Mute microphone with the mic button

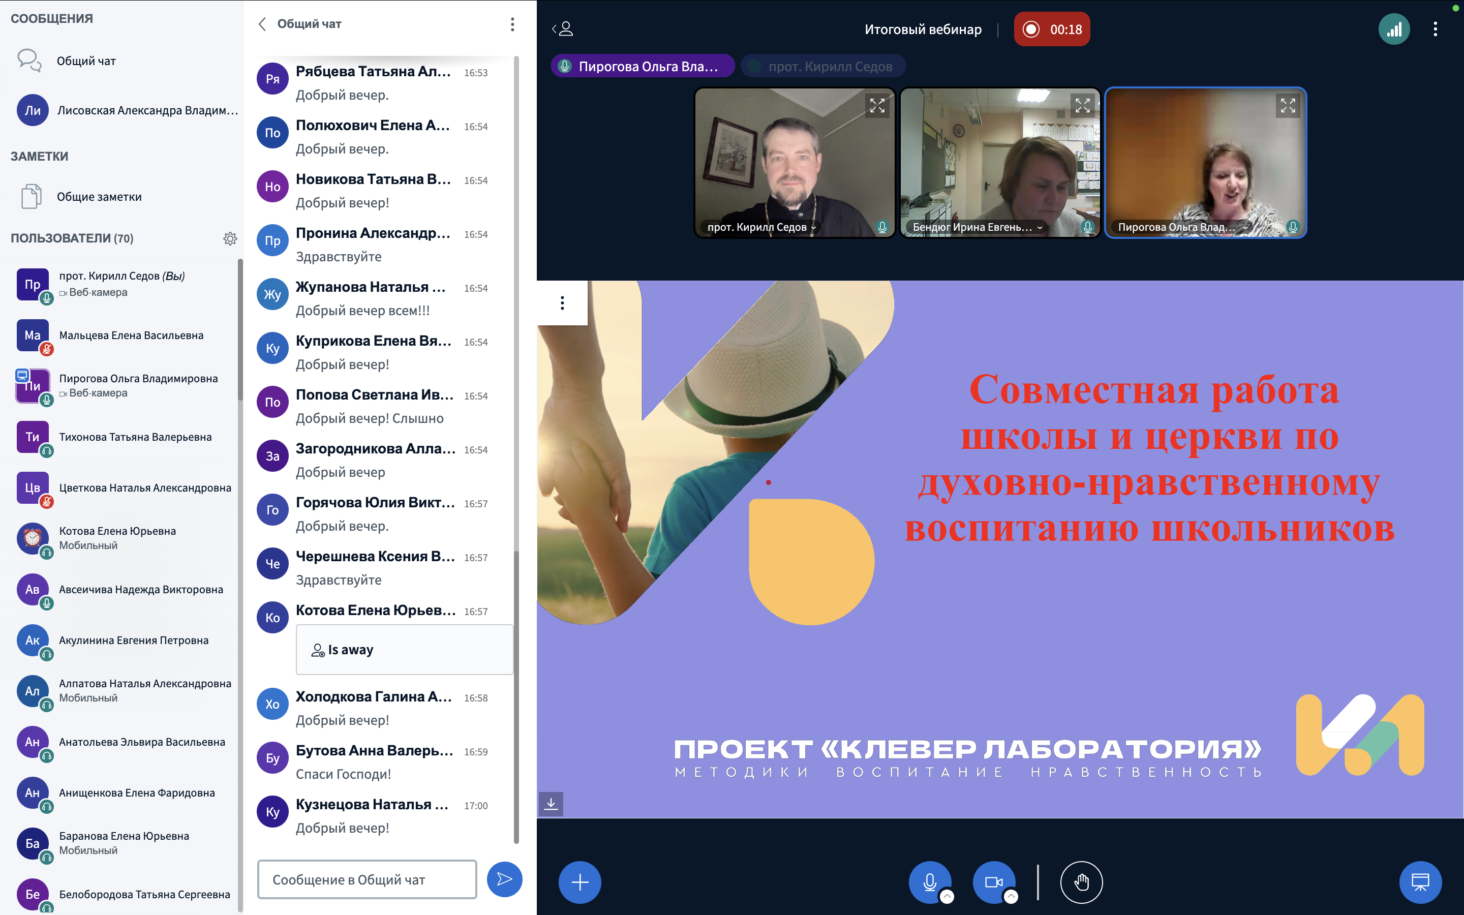pos(929,882)
